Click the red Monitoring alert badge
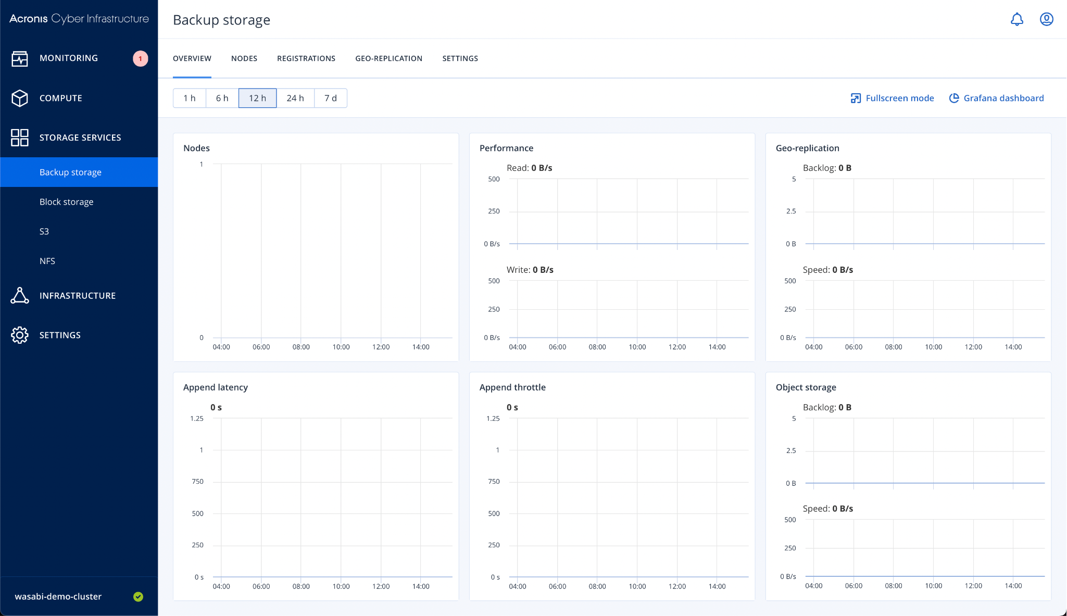The width and height of the screenshot is (1067, 616). pyautogui.click(x=140, y=58)
